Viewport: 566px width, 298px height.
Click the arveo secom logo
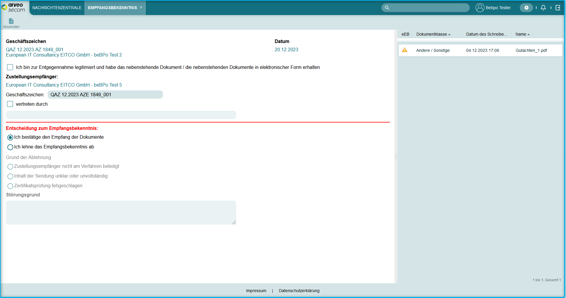pos(14,7)
